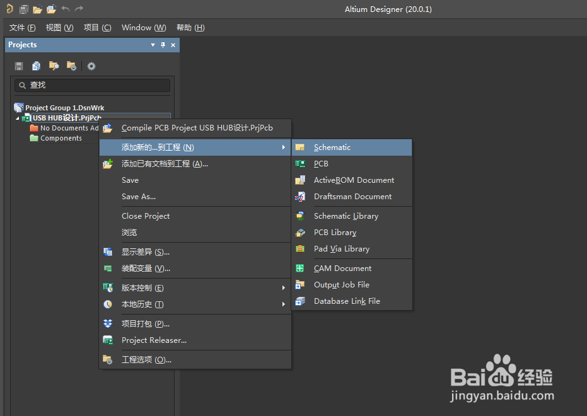Screen dimensions: 587x416
Task: Click 添加新的...到工程 (N) submenu entry
Action: (195, 147)
